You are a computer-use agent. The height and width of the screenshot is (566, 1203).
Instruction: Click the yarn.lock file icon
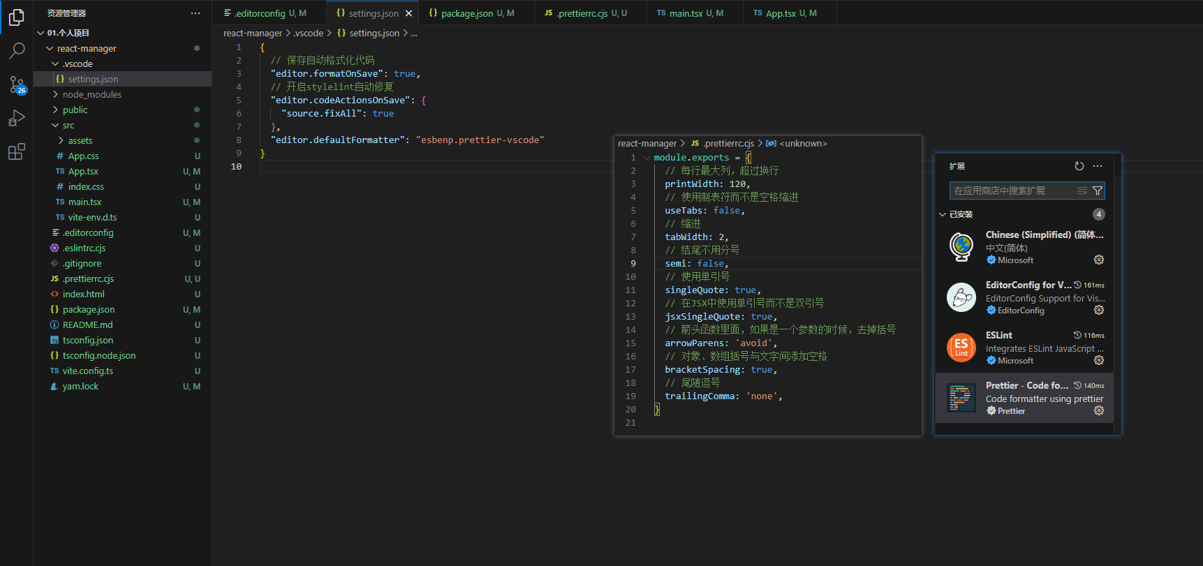54,386
